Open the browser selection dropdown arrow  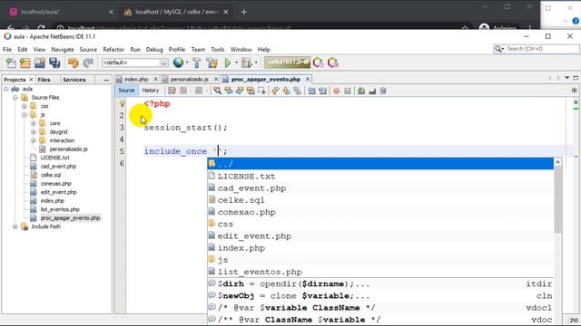(x=187, y=62)
